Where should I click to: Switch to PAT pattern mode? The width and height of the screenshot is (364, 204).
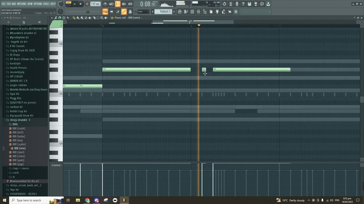[x=68, y=3]
